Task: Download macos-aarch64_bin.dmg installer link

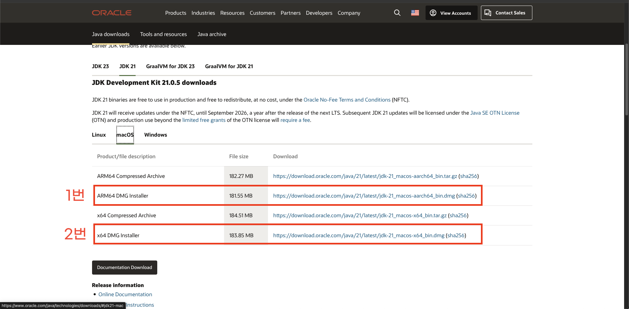Action: coord(364,196)
